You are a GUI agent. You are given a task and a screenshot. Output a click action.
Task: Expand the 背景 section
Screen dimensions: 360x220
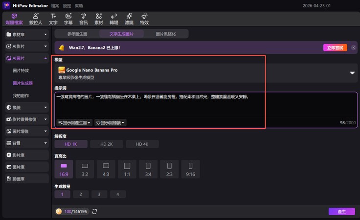coord(27,143)
